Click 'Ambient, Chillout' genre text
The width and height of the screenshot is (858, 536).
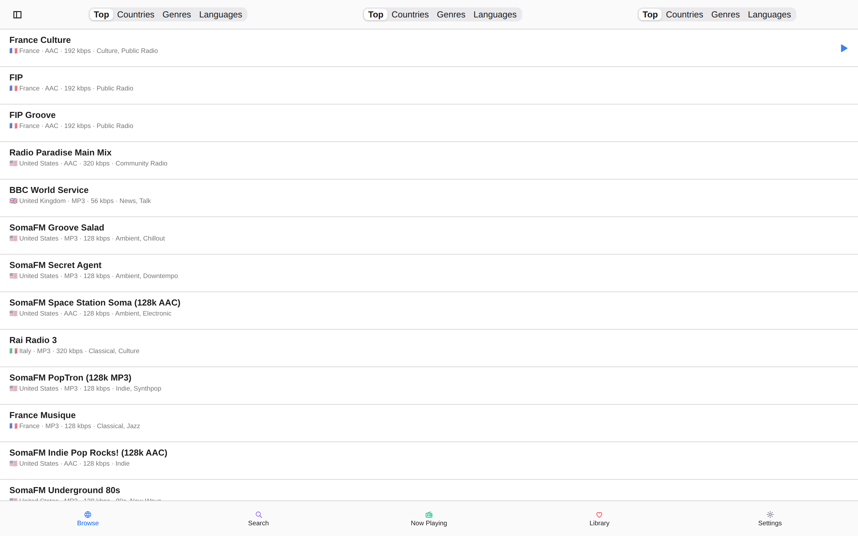140,239
